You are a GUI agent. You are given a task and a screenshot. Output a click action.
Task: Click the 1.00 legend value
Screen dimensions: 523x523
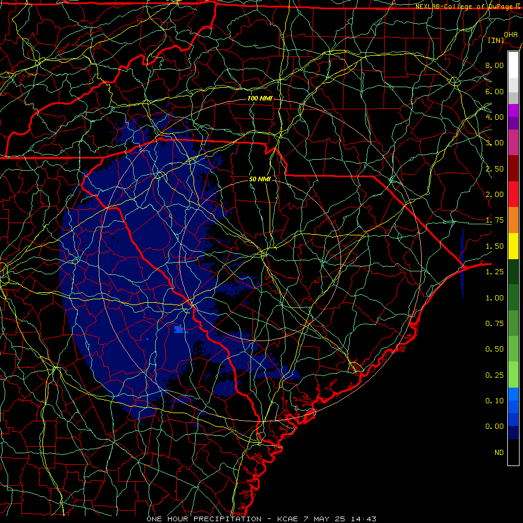pos(495,298)
